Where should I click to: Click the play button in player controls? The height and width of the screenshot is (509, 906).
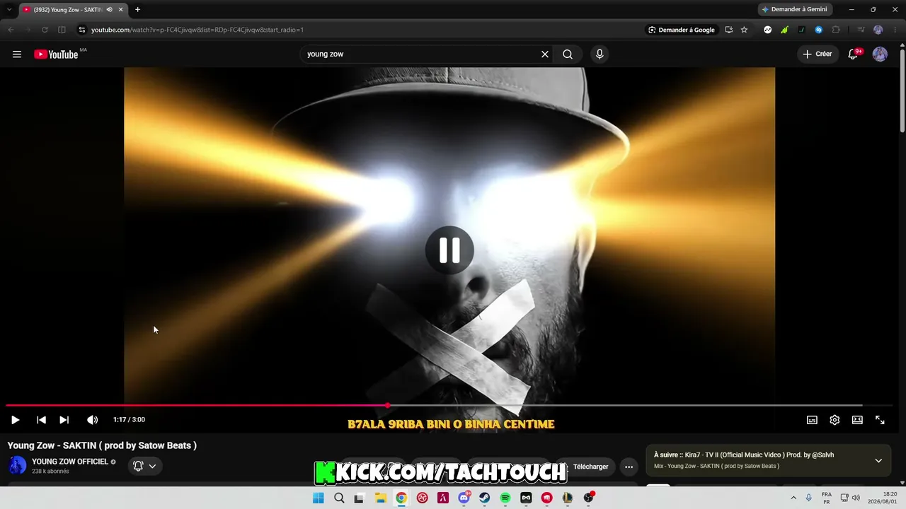pos(15,420)
